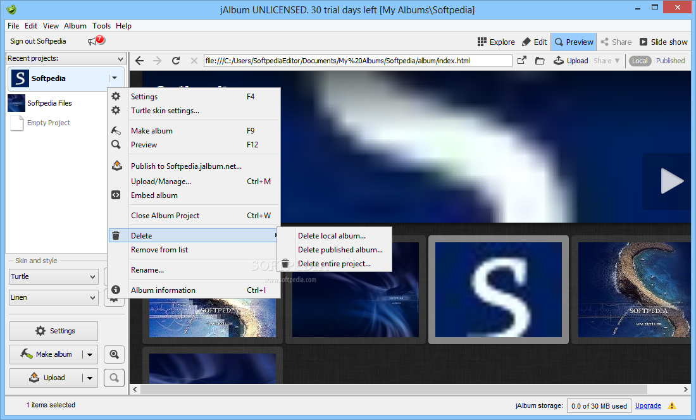Open the album folder icon
Image resolution: width=696 pixels, height=420 pixels.
540,61
